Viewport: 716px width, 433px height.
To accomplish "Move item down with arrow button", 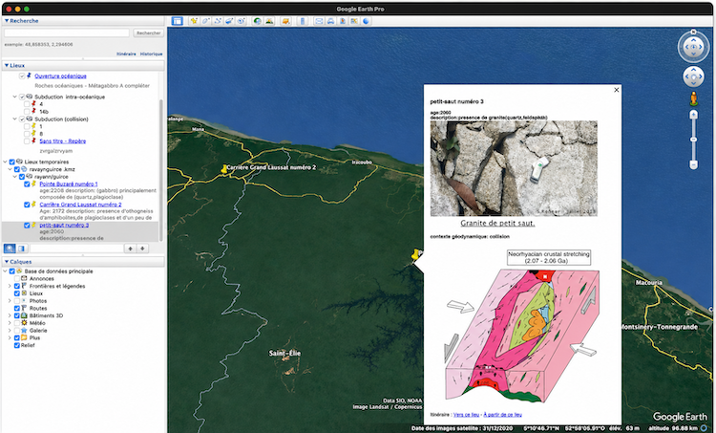I will (142, 249).
